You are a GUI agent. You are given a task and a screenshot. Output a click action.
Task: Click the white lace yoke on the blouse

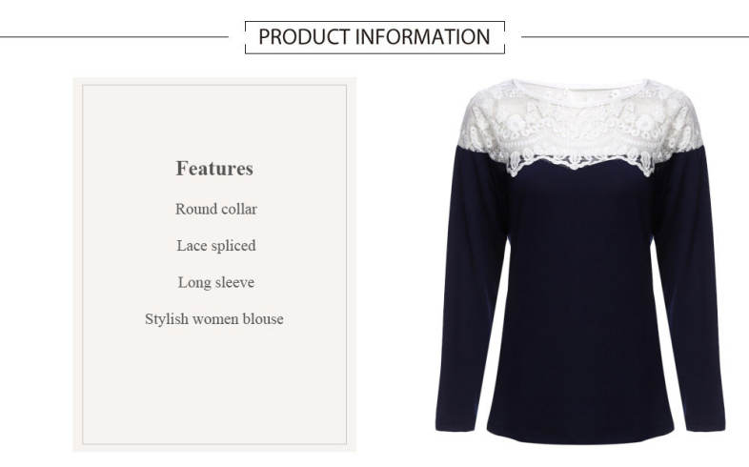(580, 127)
